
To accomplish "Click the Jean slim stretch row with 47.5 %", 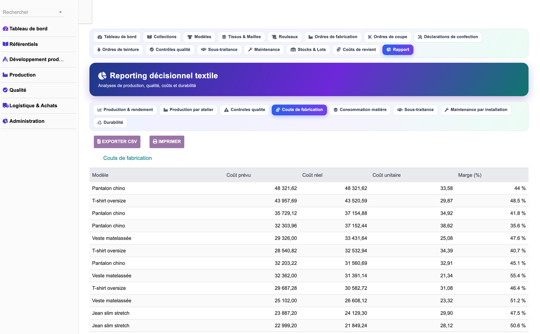I will pos(309,313).
